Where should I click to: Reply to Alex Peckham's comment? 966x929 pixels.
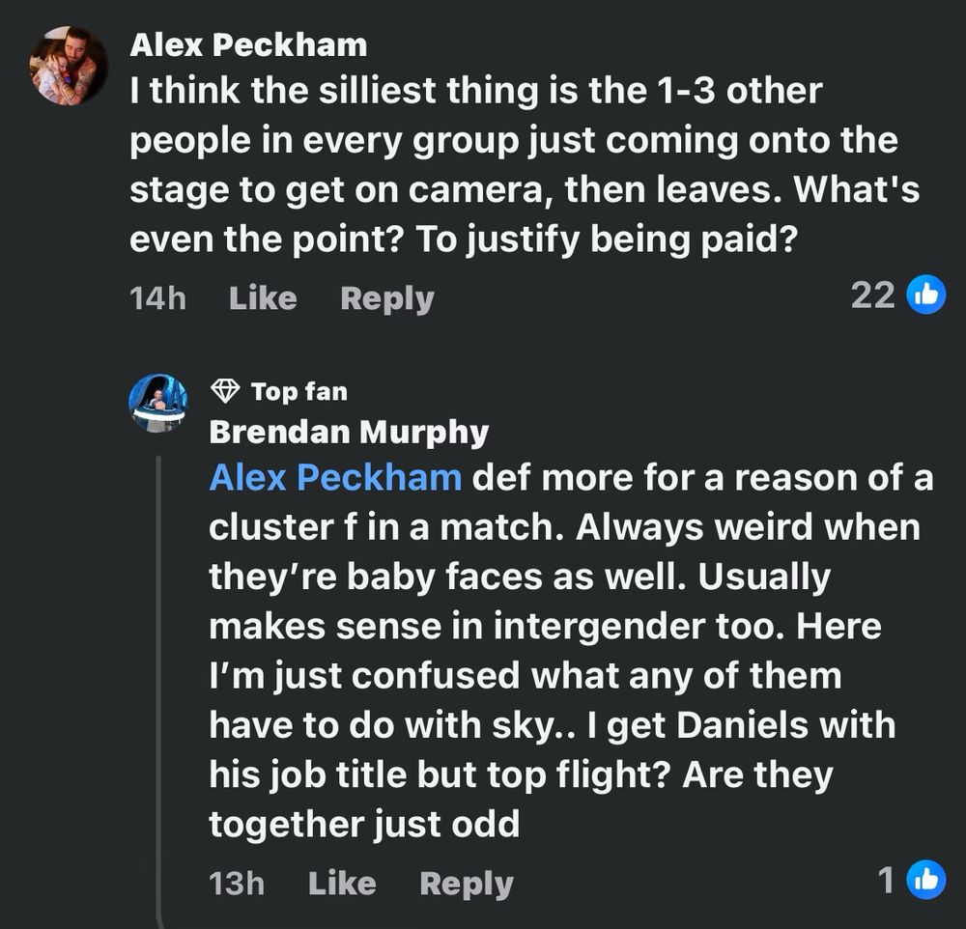click(x=386, y=298)
